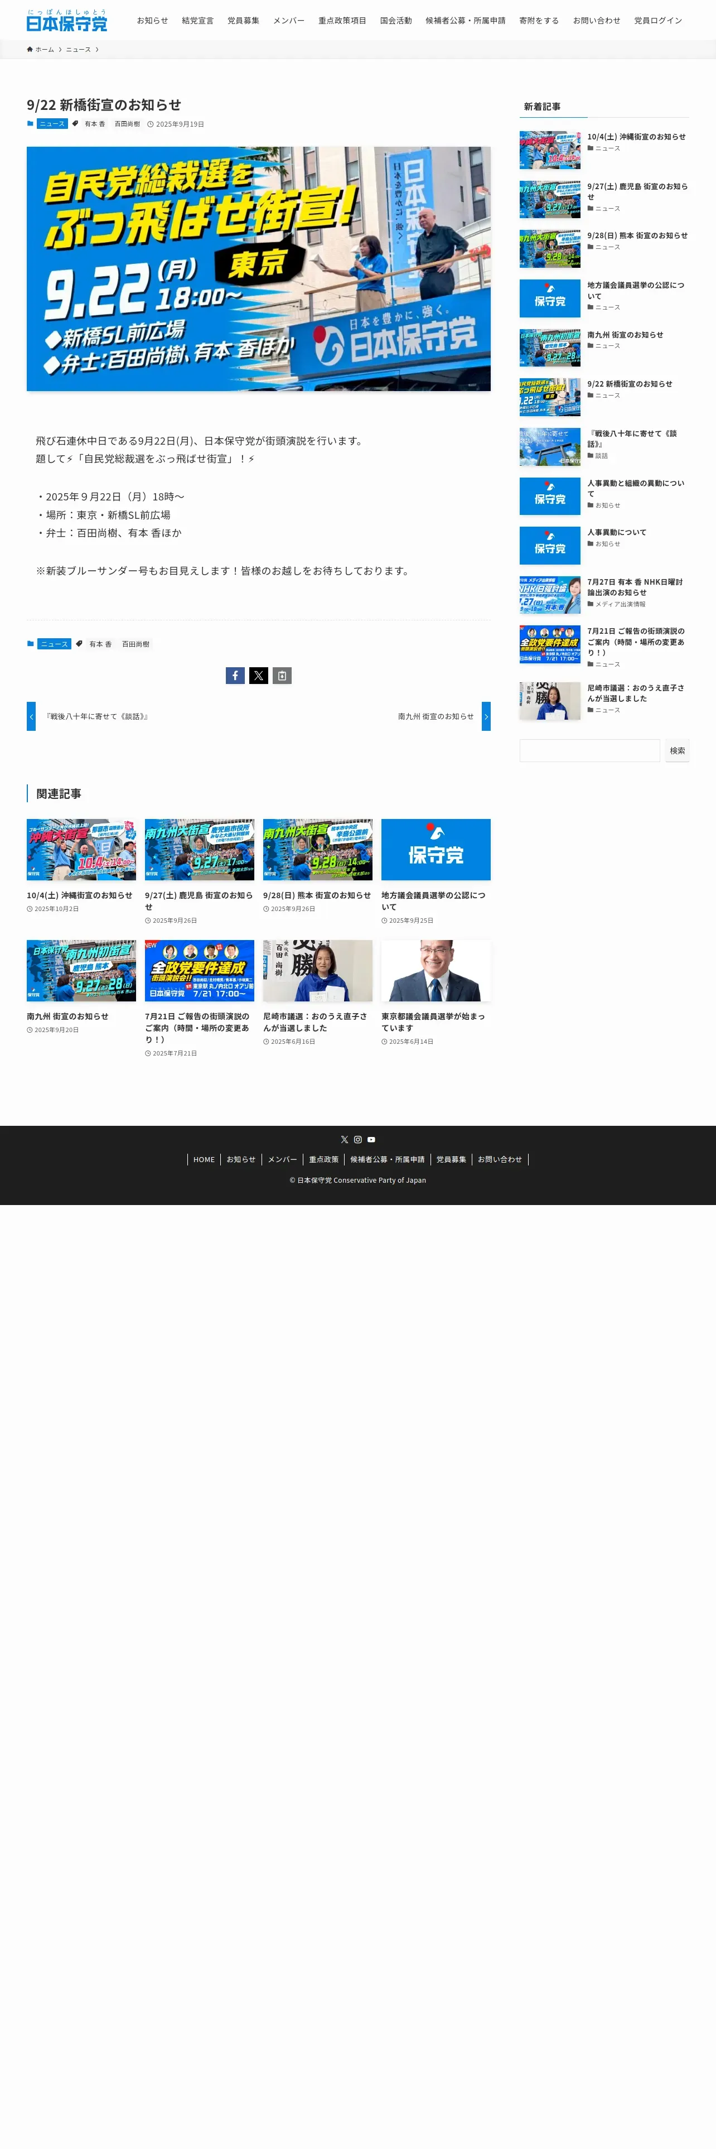Screen dimensions: 716x2149
Task: Click 重点政策 in the footer menu
Action: click(x=323, y=1160)
